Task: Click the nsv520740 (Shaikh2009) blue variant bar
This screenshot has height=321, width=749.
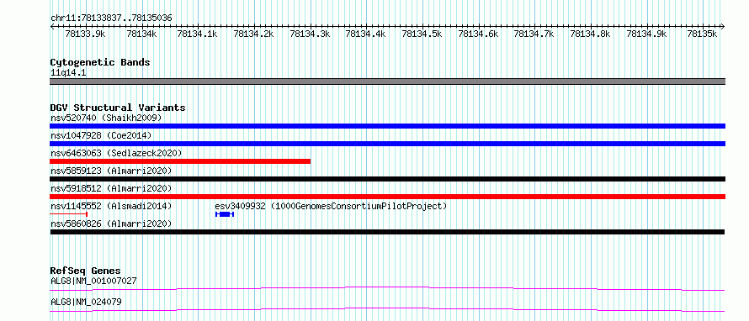Action: (x=387, y=126)
